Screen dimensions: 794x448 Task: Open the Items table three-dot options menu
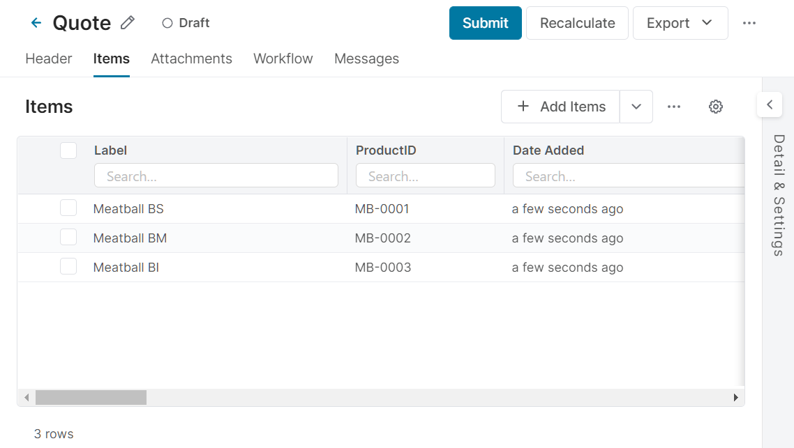pos(673,107)
